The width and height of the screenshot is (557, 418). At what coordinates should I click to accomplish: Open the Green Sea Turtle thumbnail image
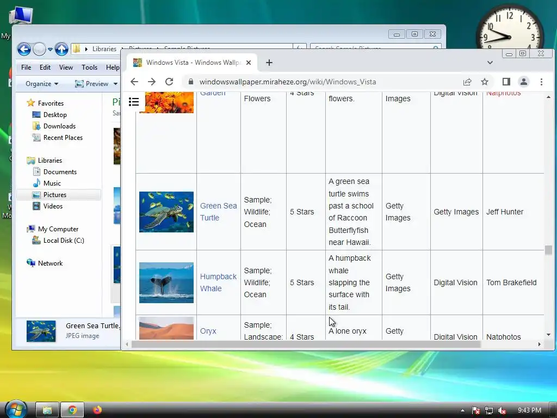[166, 212]
